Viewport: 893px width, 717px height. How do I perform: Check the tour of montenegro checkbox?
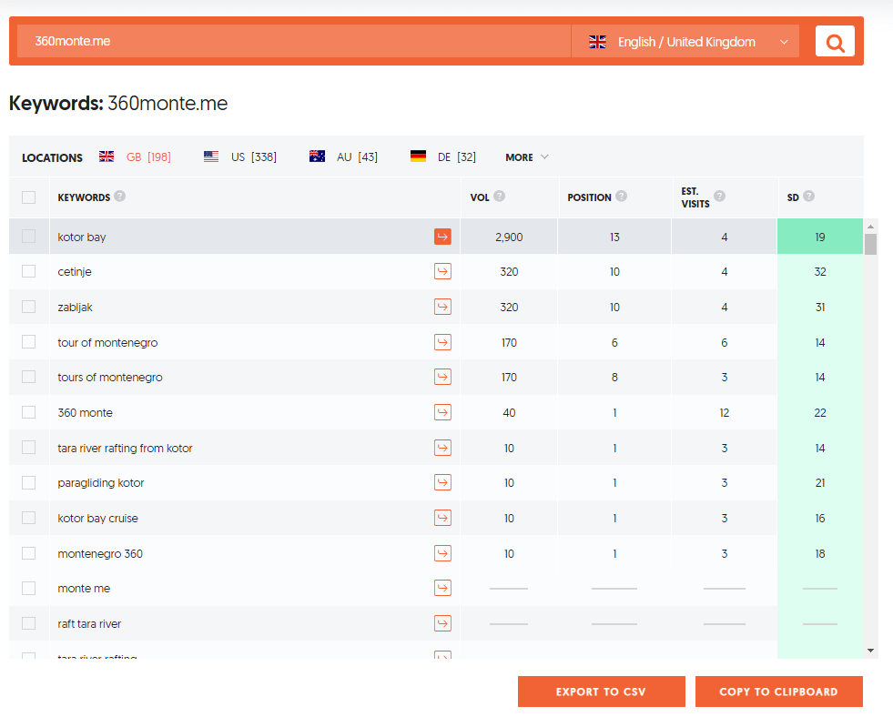tap(28, 341)
